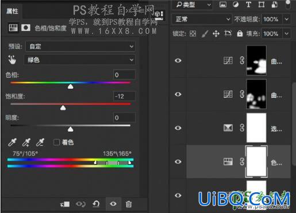The image size is (296, 213).
Task: Delete this adjustment layer via trash icon
Action: (129, 204)
